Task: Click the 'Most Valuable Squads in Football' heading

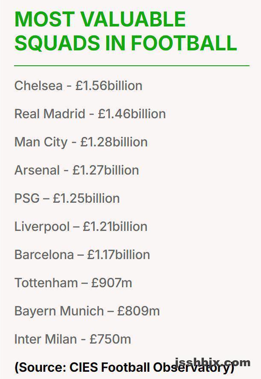Action: 125,31
